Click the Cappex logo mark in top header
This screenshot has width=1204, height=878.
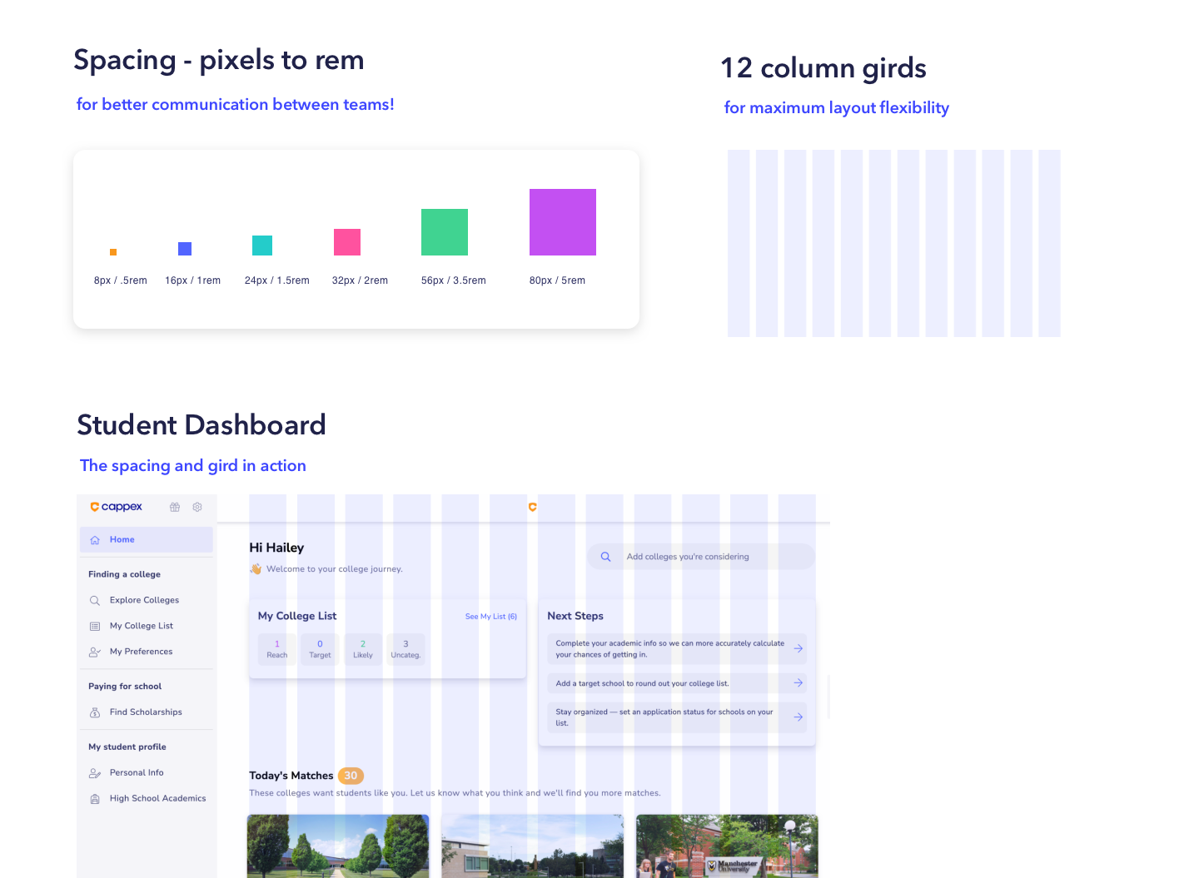click(x=533, y=507)
